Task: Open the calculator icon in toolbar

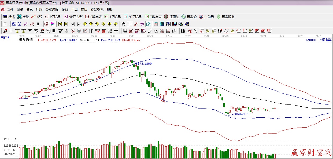Action: pyautogui.click(x=162, y=24)
